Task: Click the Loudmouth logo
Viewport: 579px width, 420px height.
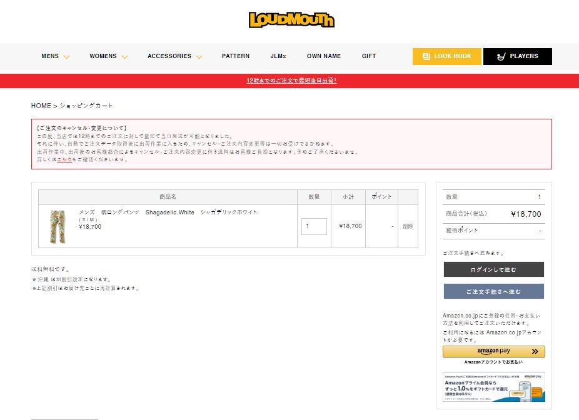Action: click(x=291, y=20)
